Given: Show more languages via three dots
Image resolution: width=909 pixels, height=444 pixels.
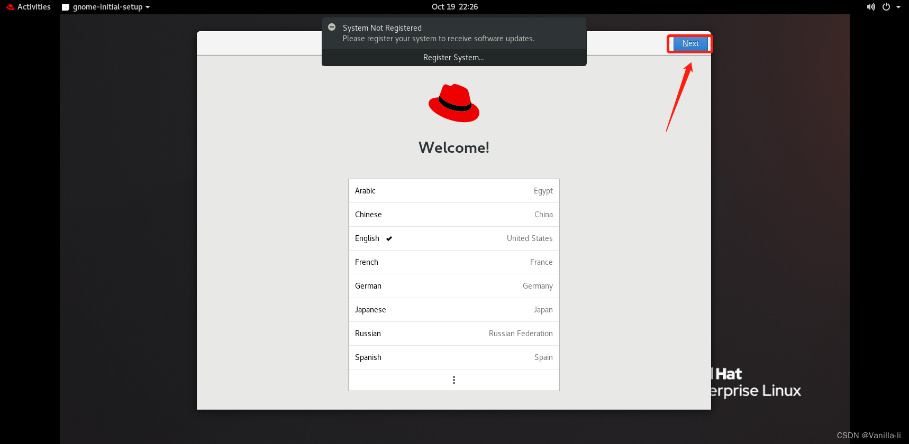Looking at the screenshot, I should (x=454, y=380).
